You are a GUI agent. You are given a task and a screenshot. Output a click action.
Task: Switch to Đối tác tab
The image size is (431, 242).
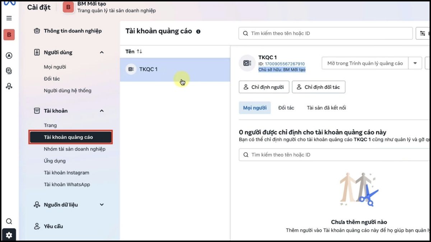pyautogui.click(x=286, y=108)
